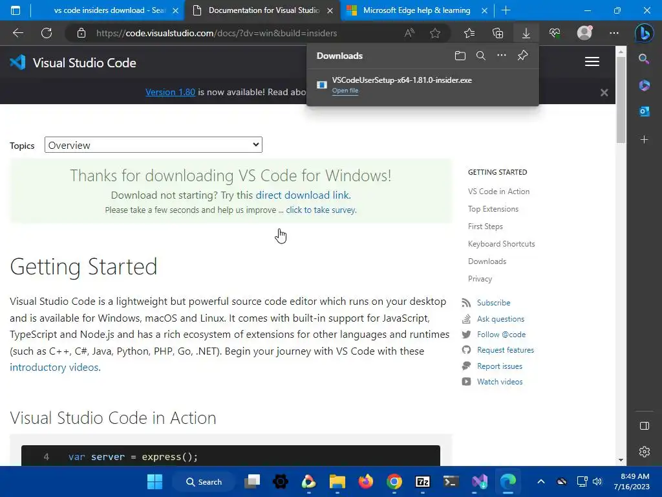Open sidebar search icon

(644, 59)
